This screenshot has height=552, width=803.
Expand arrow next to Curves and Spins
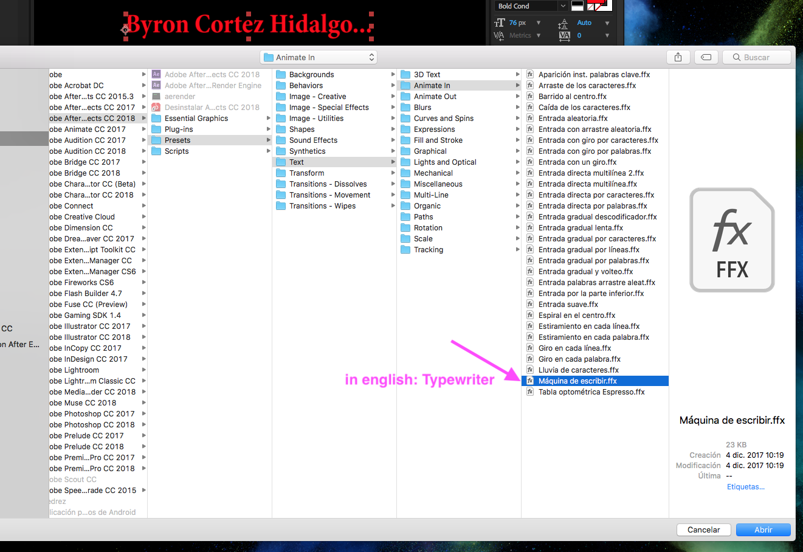point(517,119)
